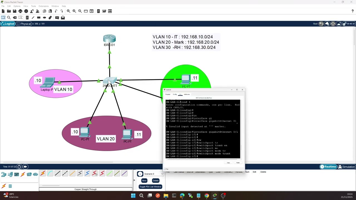Pick the Draw Line tool
Screen dimensions: 356x200
pos(33,17)
